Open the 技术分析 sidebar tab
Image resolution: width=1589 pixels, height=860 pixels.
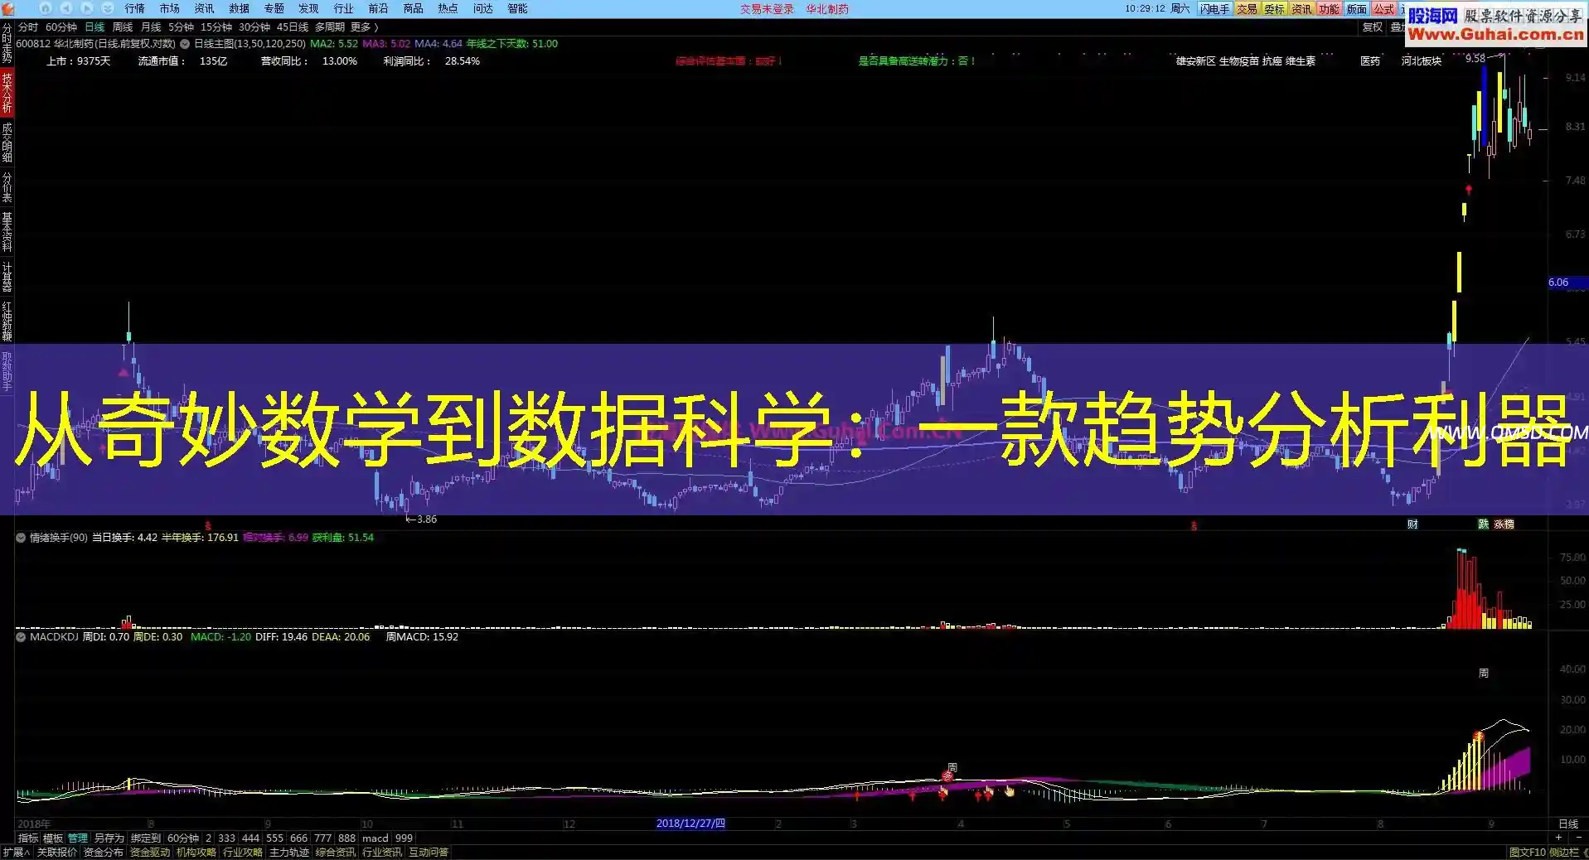click(7, 93)
